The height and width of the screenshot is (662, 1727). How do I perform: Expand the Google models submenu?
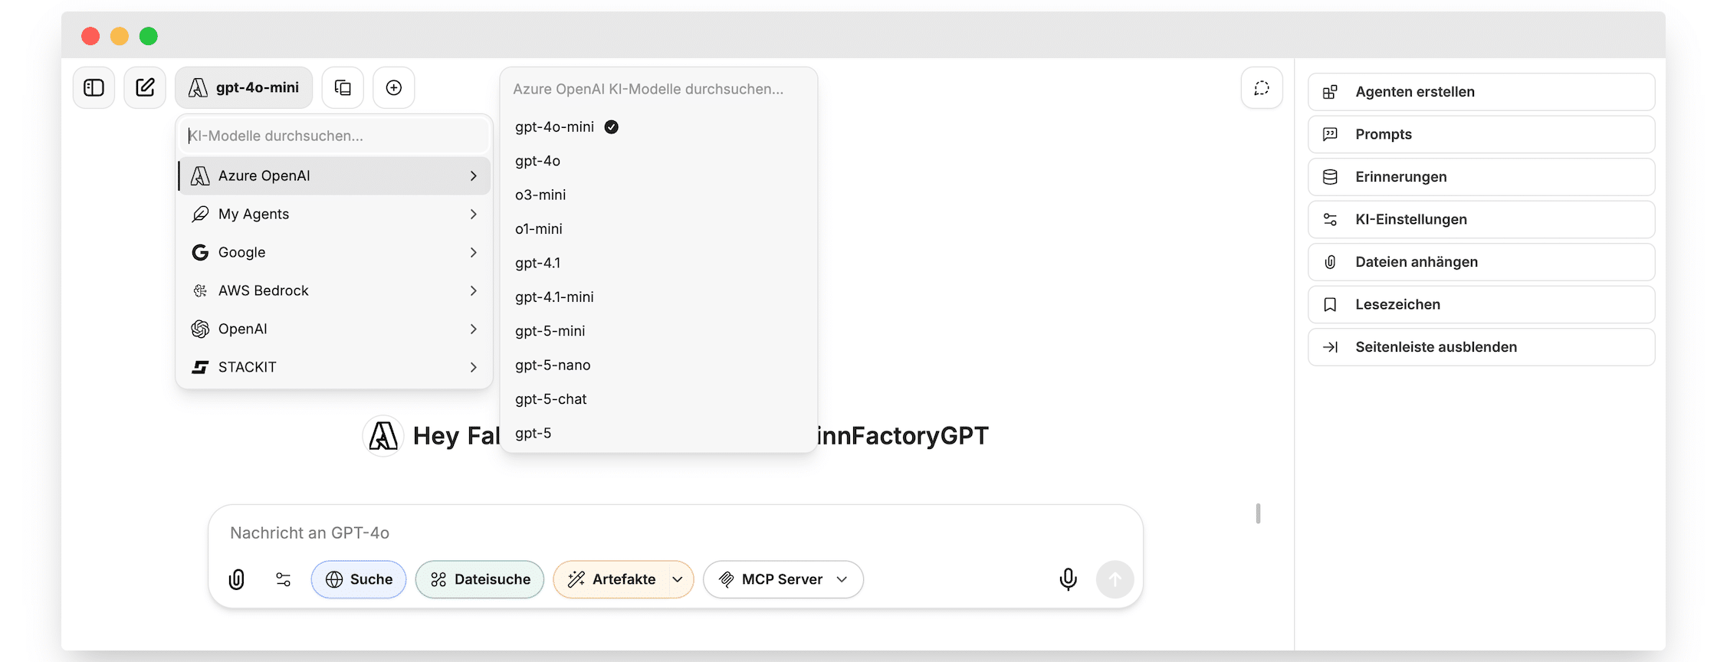click(x=334, y=252)
